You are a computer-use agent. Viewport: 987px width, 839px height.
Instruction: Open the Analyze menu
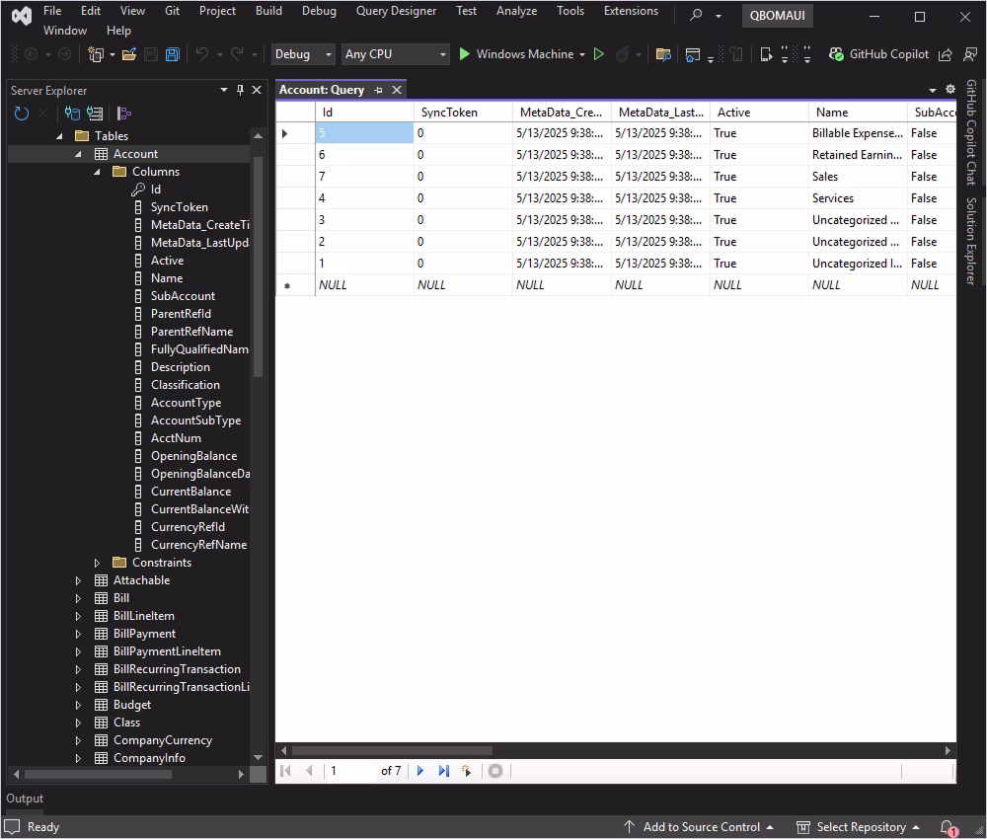(x=516, y=11)
